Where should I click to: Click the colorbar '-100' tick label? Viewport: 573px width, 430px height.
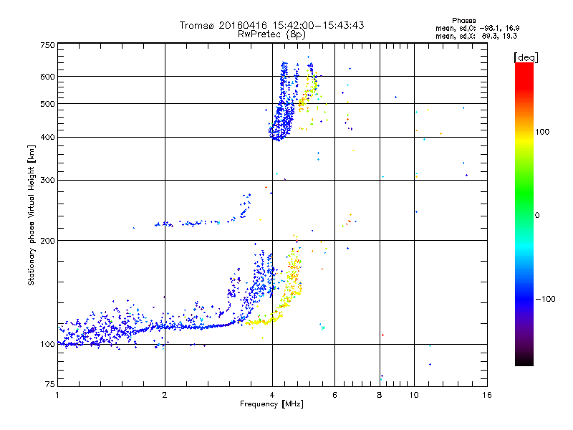pyautogui.click(x=545, y=299)
